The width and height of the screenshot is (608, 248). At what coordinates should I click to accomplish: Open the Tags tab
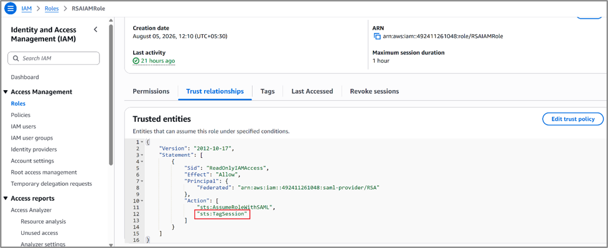click(268, 91)
